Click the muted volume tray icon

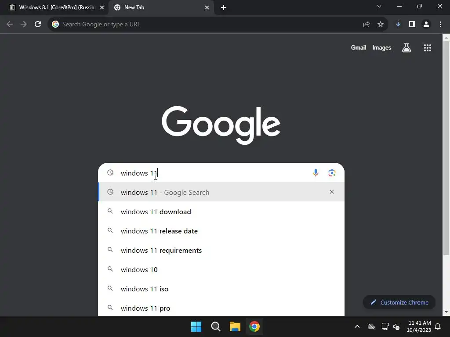pos(396,326)
